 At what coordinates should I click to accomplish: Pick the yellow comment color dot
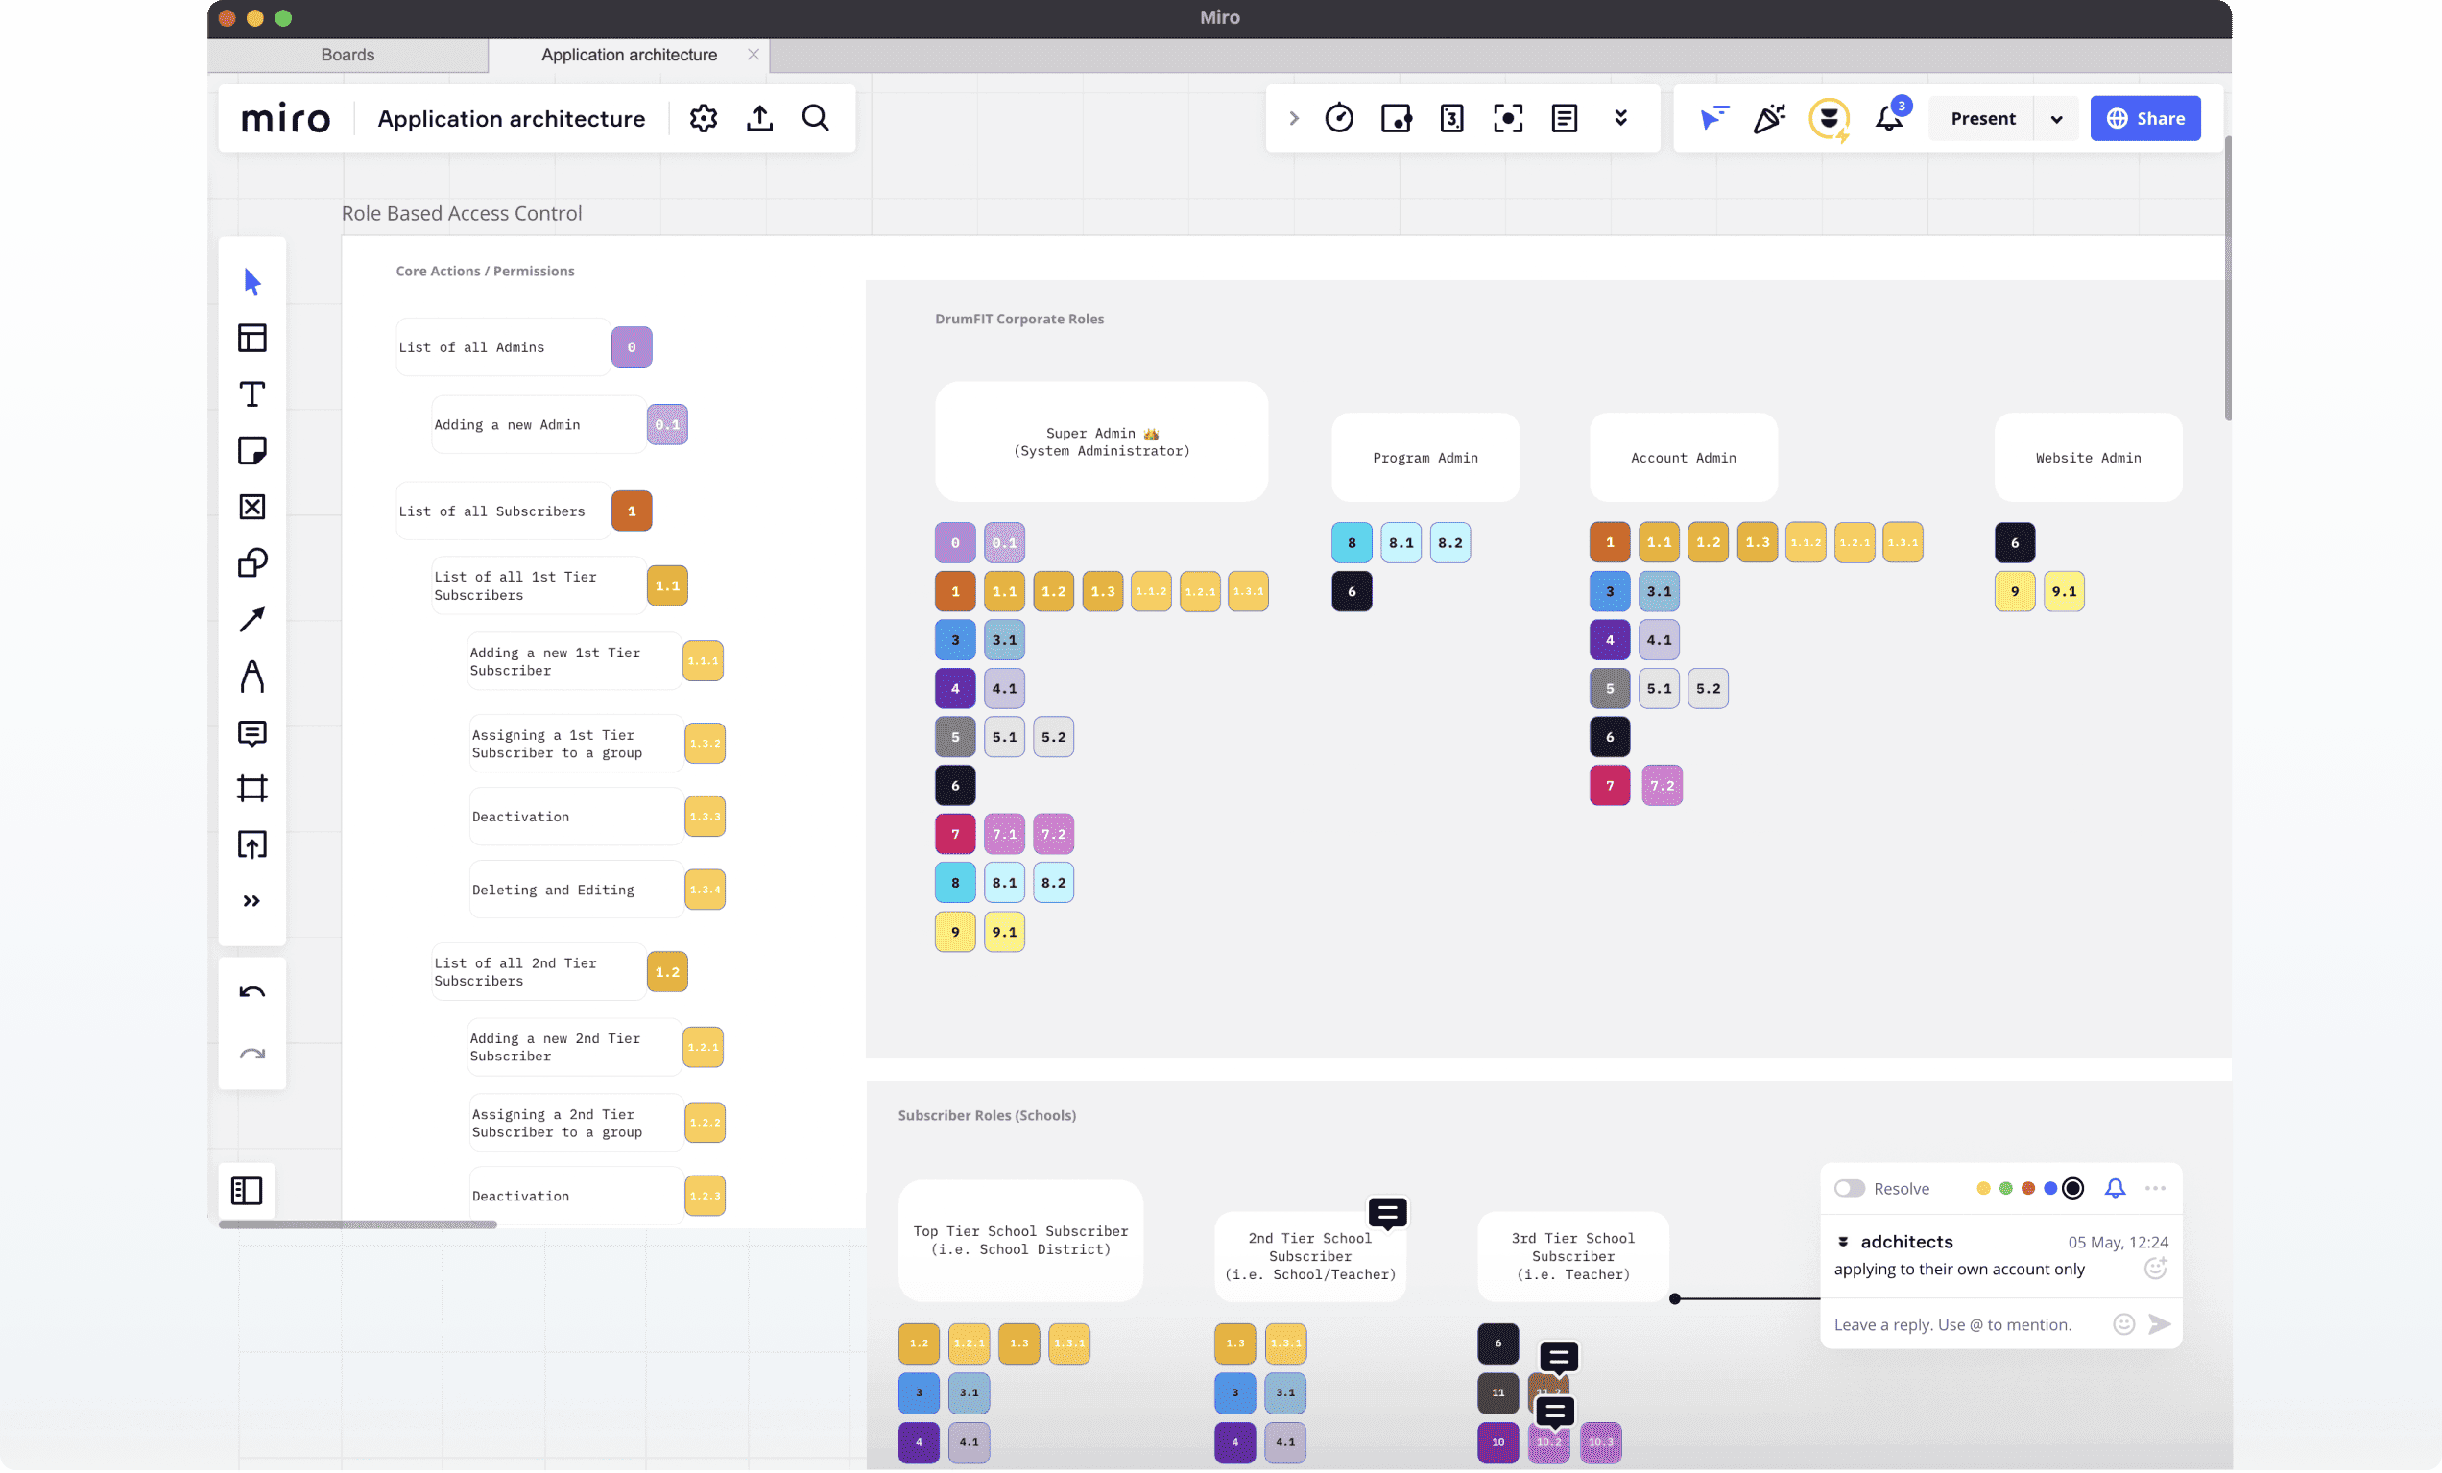(x=1983, y=1188)
